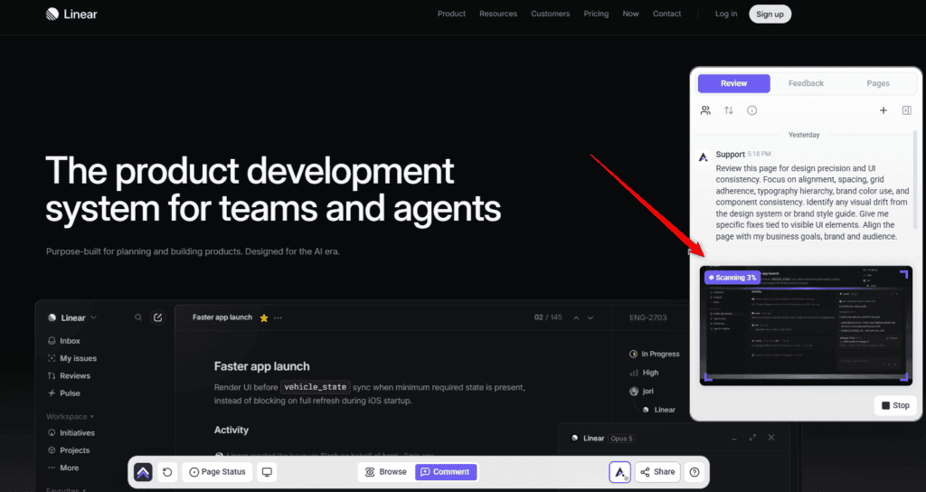
Task: Expand the Linear agent chat panel
Action: 752,438
